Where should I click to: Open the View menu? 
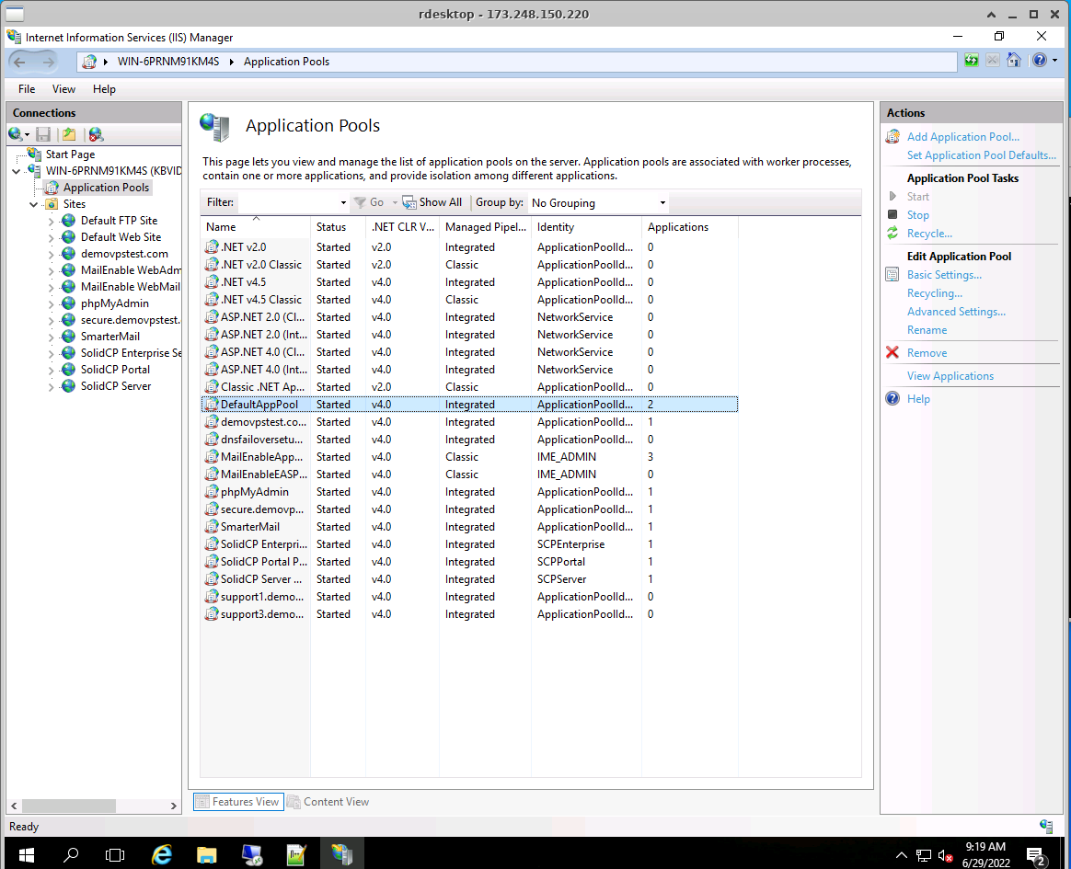[63, 89]
